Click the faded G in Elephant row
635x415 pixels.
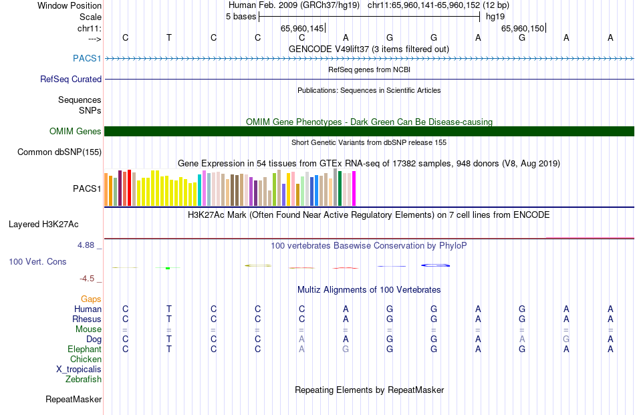(346, 349)
